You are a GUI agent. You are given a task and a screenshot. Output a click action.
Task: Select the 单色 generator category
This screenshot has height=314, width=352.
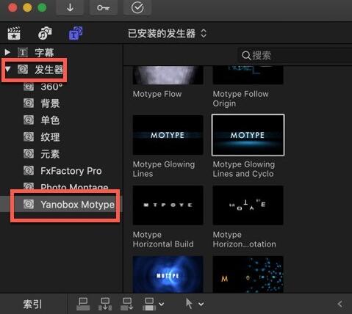tap(50, 120)
